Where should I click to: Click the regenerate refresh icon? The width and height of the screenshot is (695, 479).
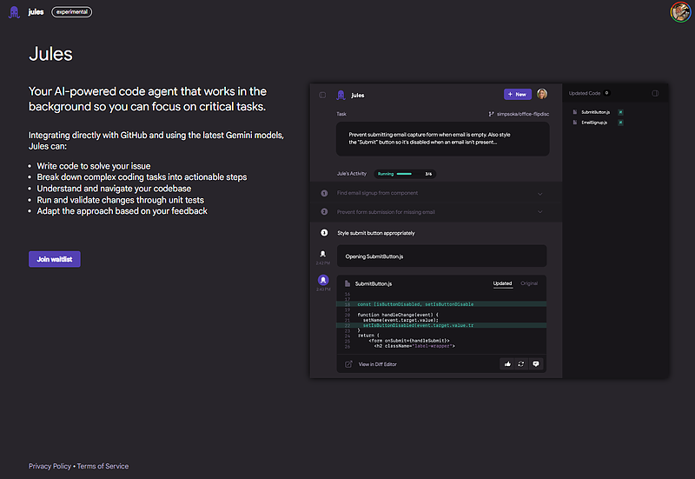[x=521, y=363]
